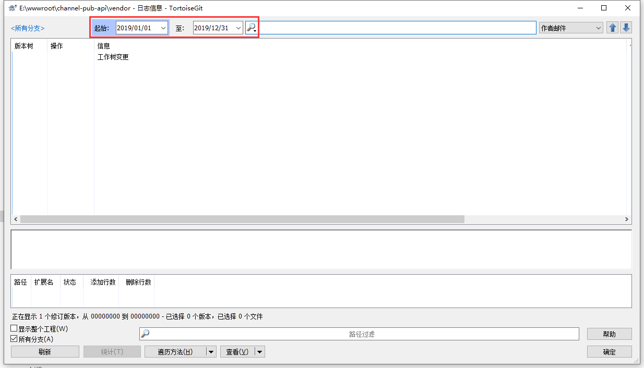Screen dimensions: 644x368
Task: Expand the 查看(V) dropdown arrow
Action: pyautogui.click(x=260, y=352)
